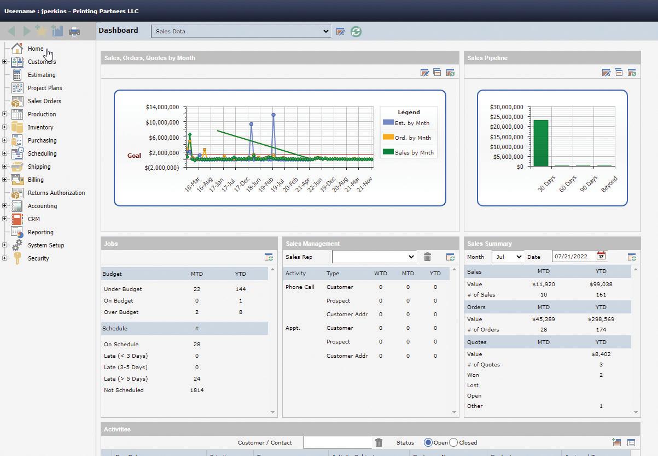658x456 pixels.
Task: Select the Closed status radio button
Action: pyautogui.click(x=453, y=442)
